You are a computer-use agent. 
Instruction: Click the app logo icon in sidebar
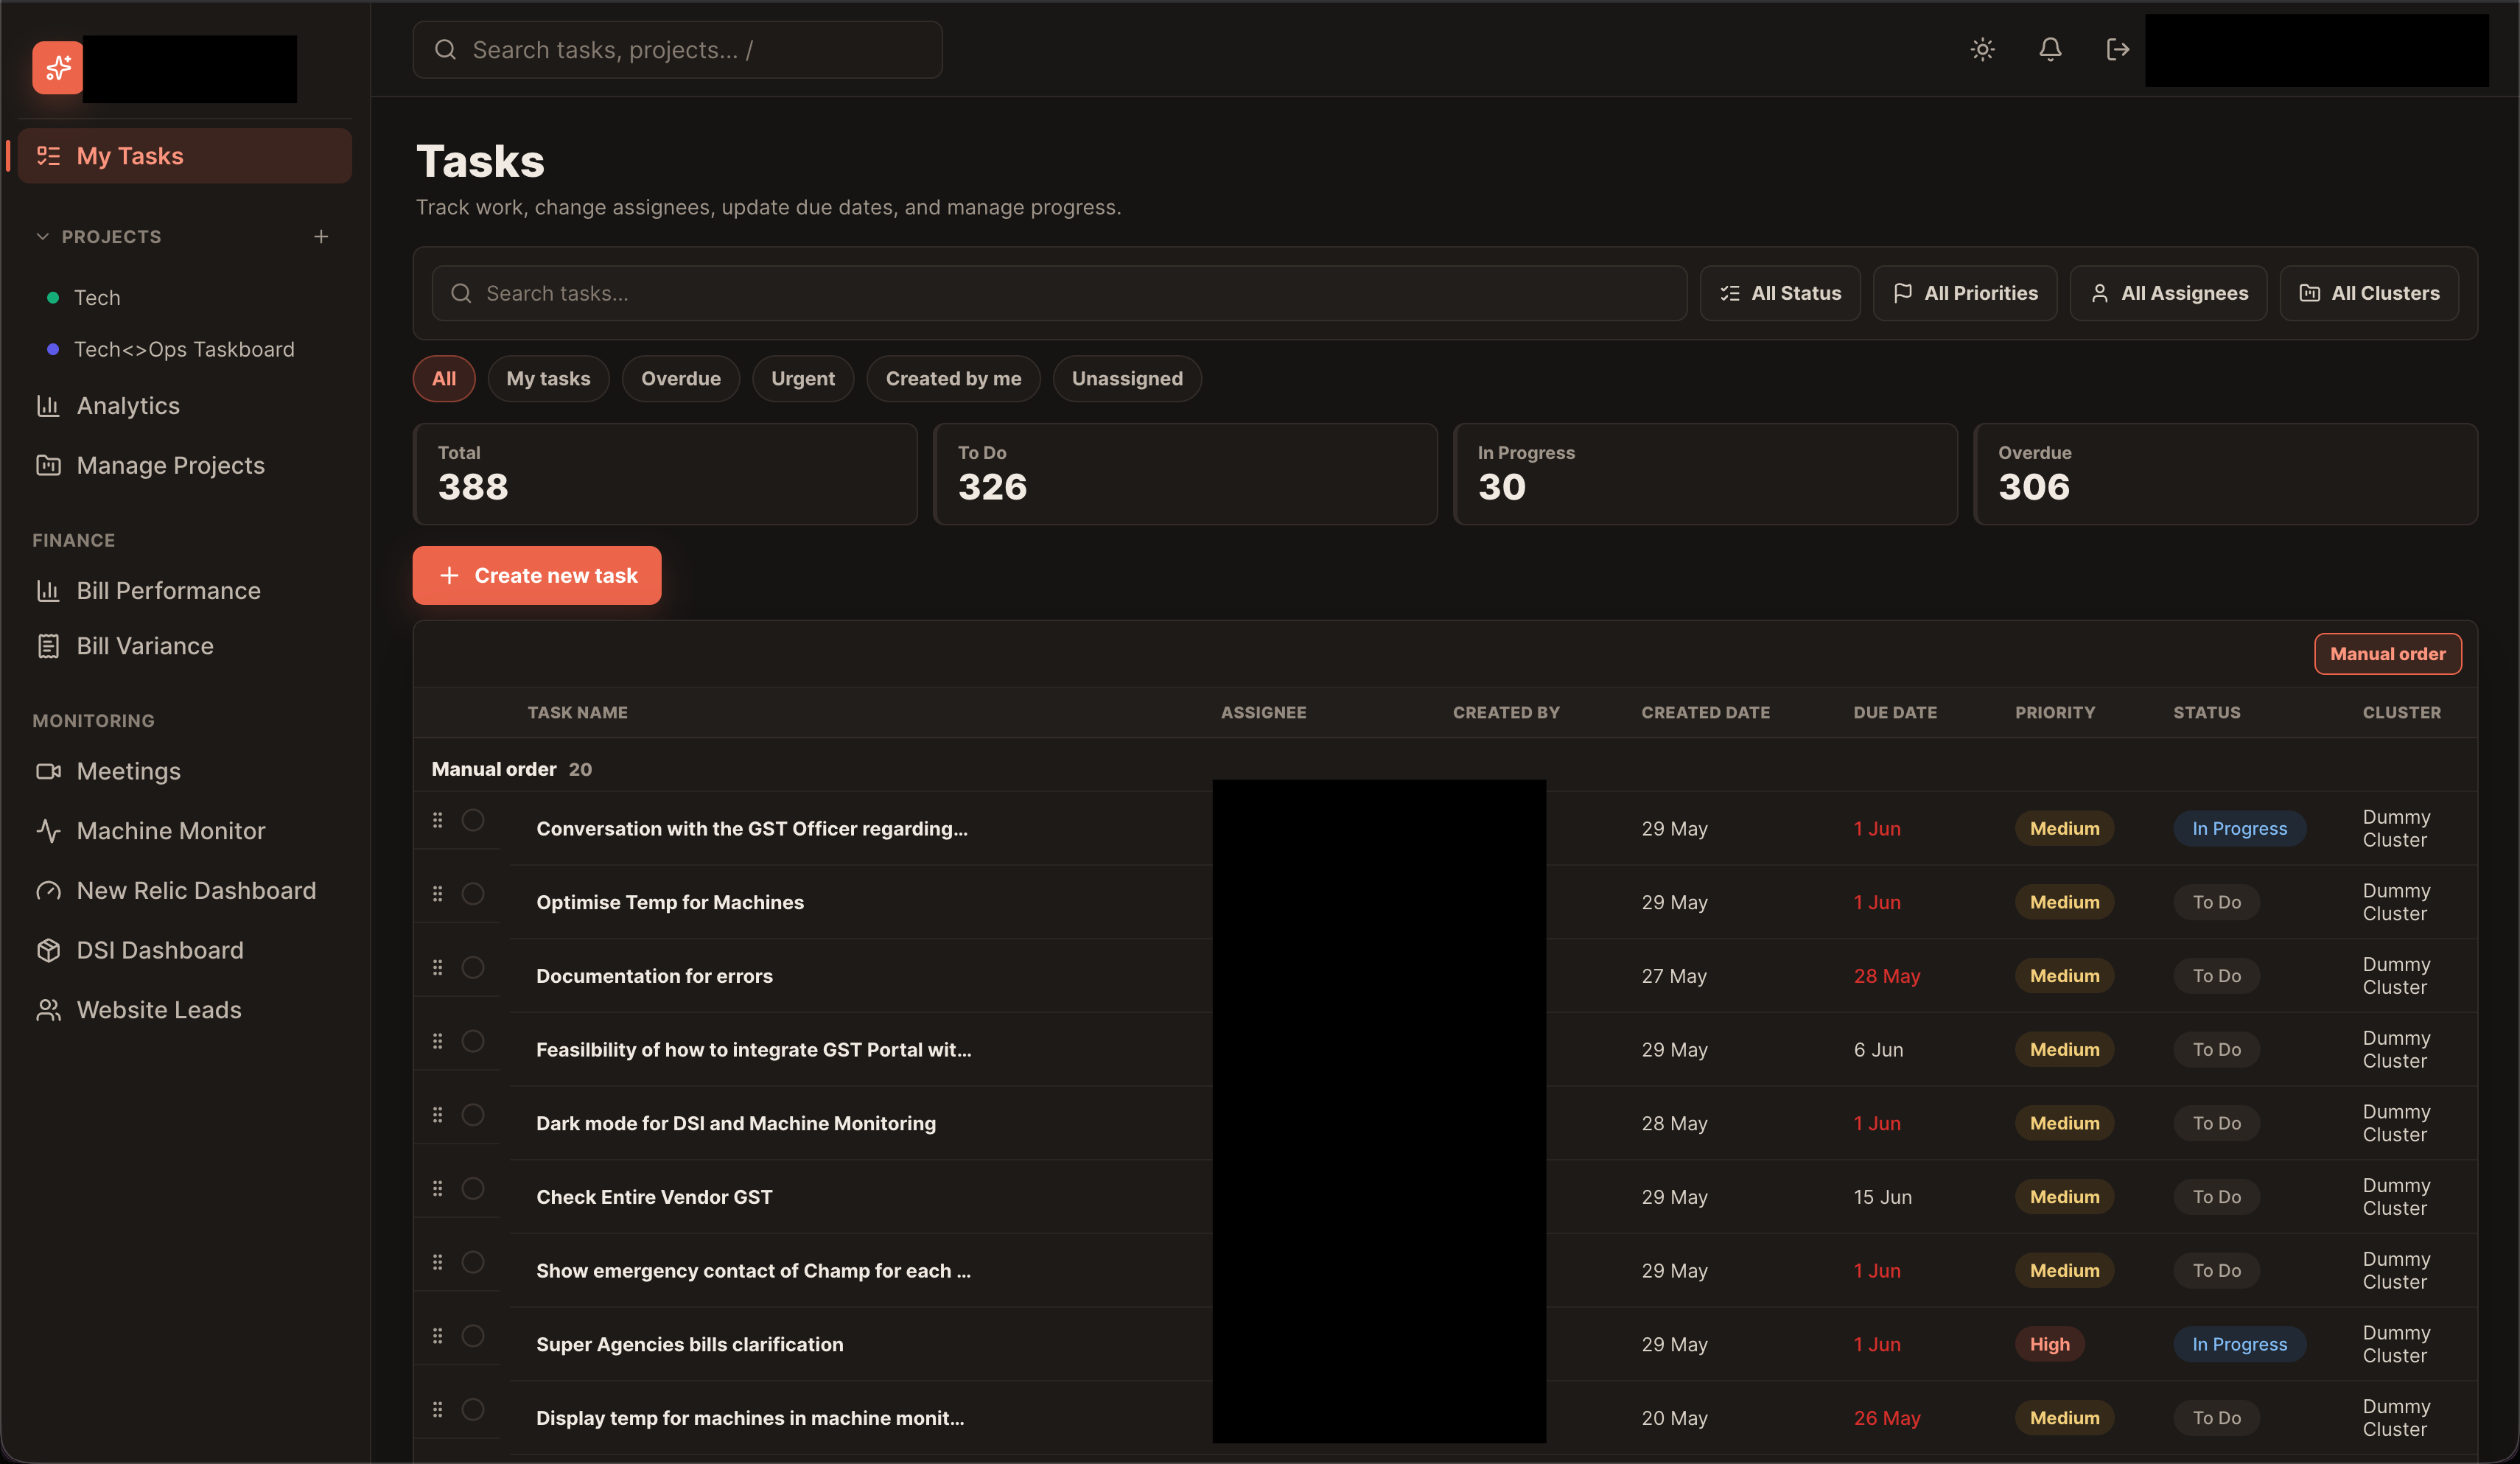point(58,67)
